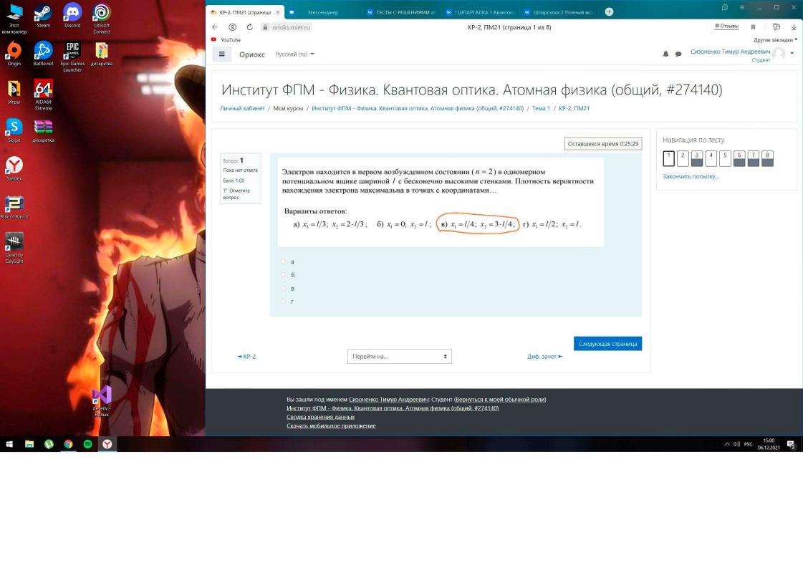The height and width of the screenshot is (568, 803).
Task: Toggle the Ориокс hamburger side menu
Action: click(222, 54)
